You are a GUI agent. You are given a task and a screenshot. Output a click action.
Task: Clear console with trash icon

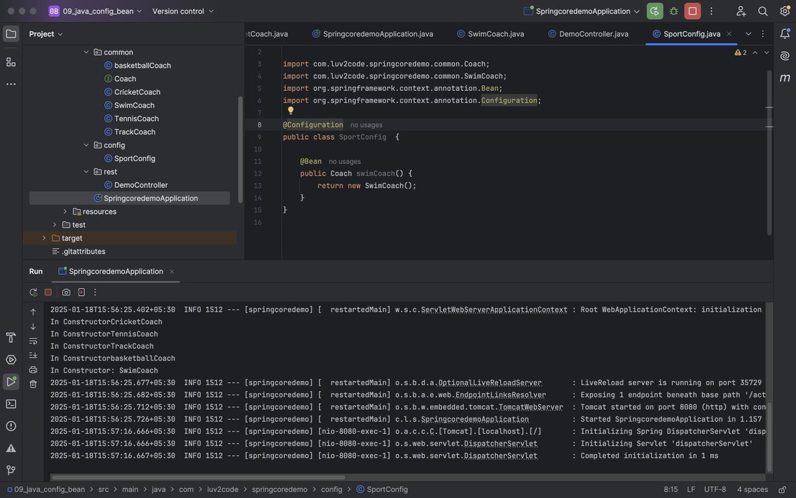tap(33, 384)
